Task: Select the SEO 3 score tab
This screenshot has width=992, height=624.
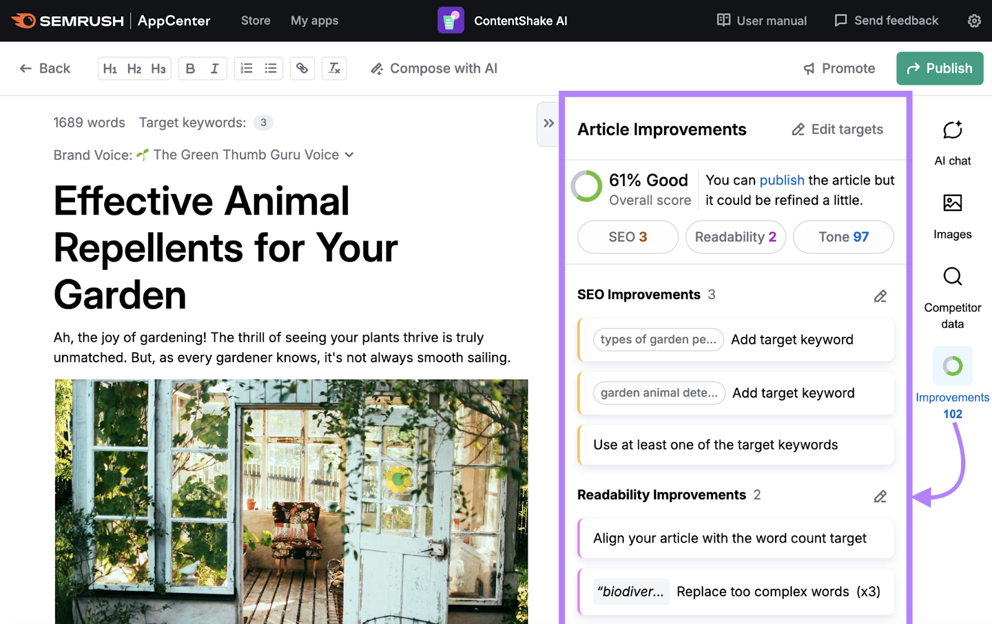Action: [627, 237]
